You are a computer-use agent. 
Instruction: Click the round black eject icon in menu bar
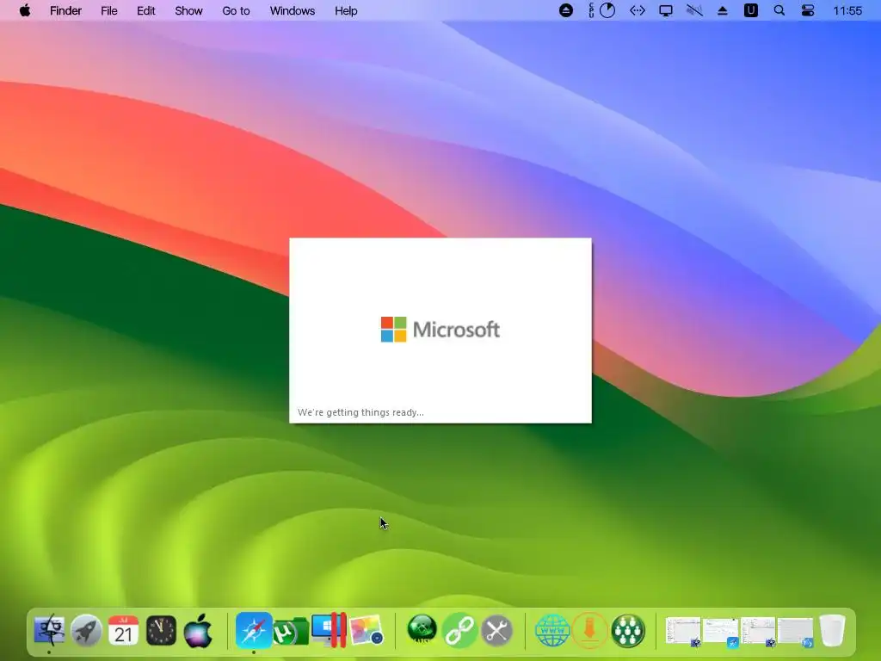click(x=566, y=10)
